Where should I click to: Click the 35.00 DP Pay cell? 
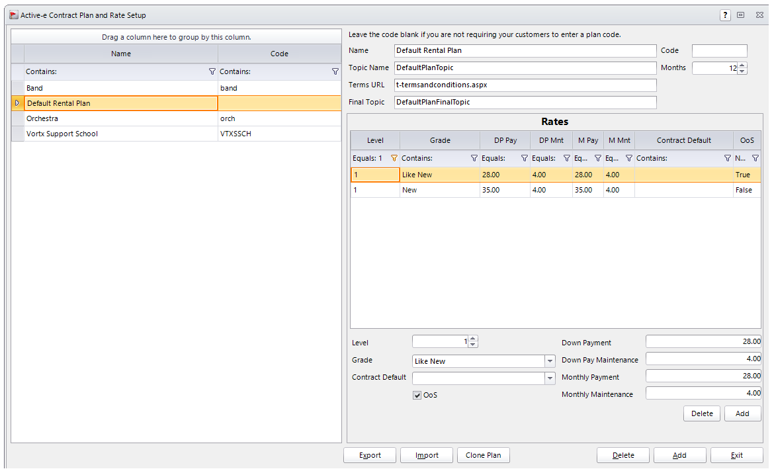tap(505, 190)
